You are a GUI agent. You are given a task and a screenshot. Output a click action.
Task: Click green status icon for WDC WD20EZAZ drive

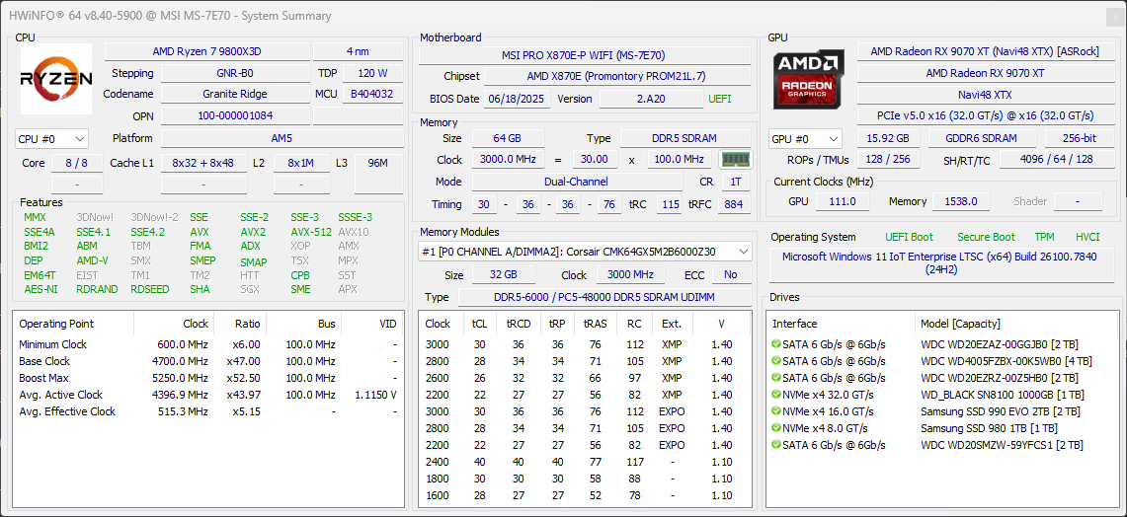tap(775, 344)
